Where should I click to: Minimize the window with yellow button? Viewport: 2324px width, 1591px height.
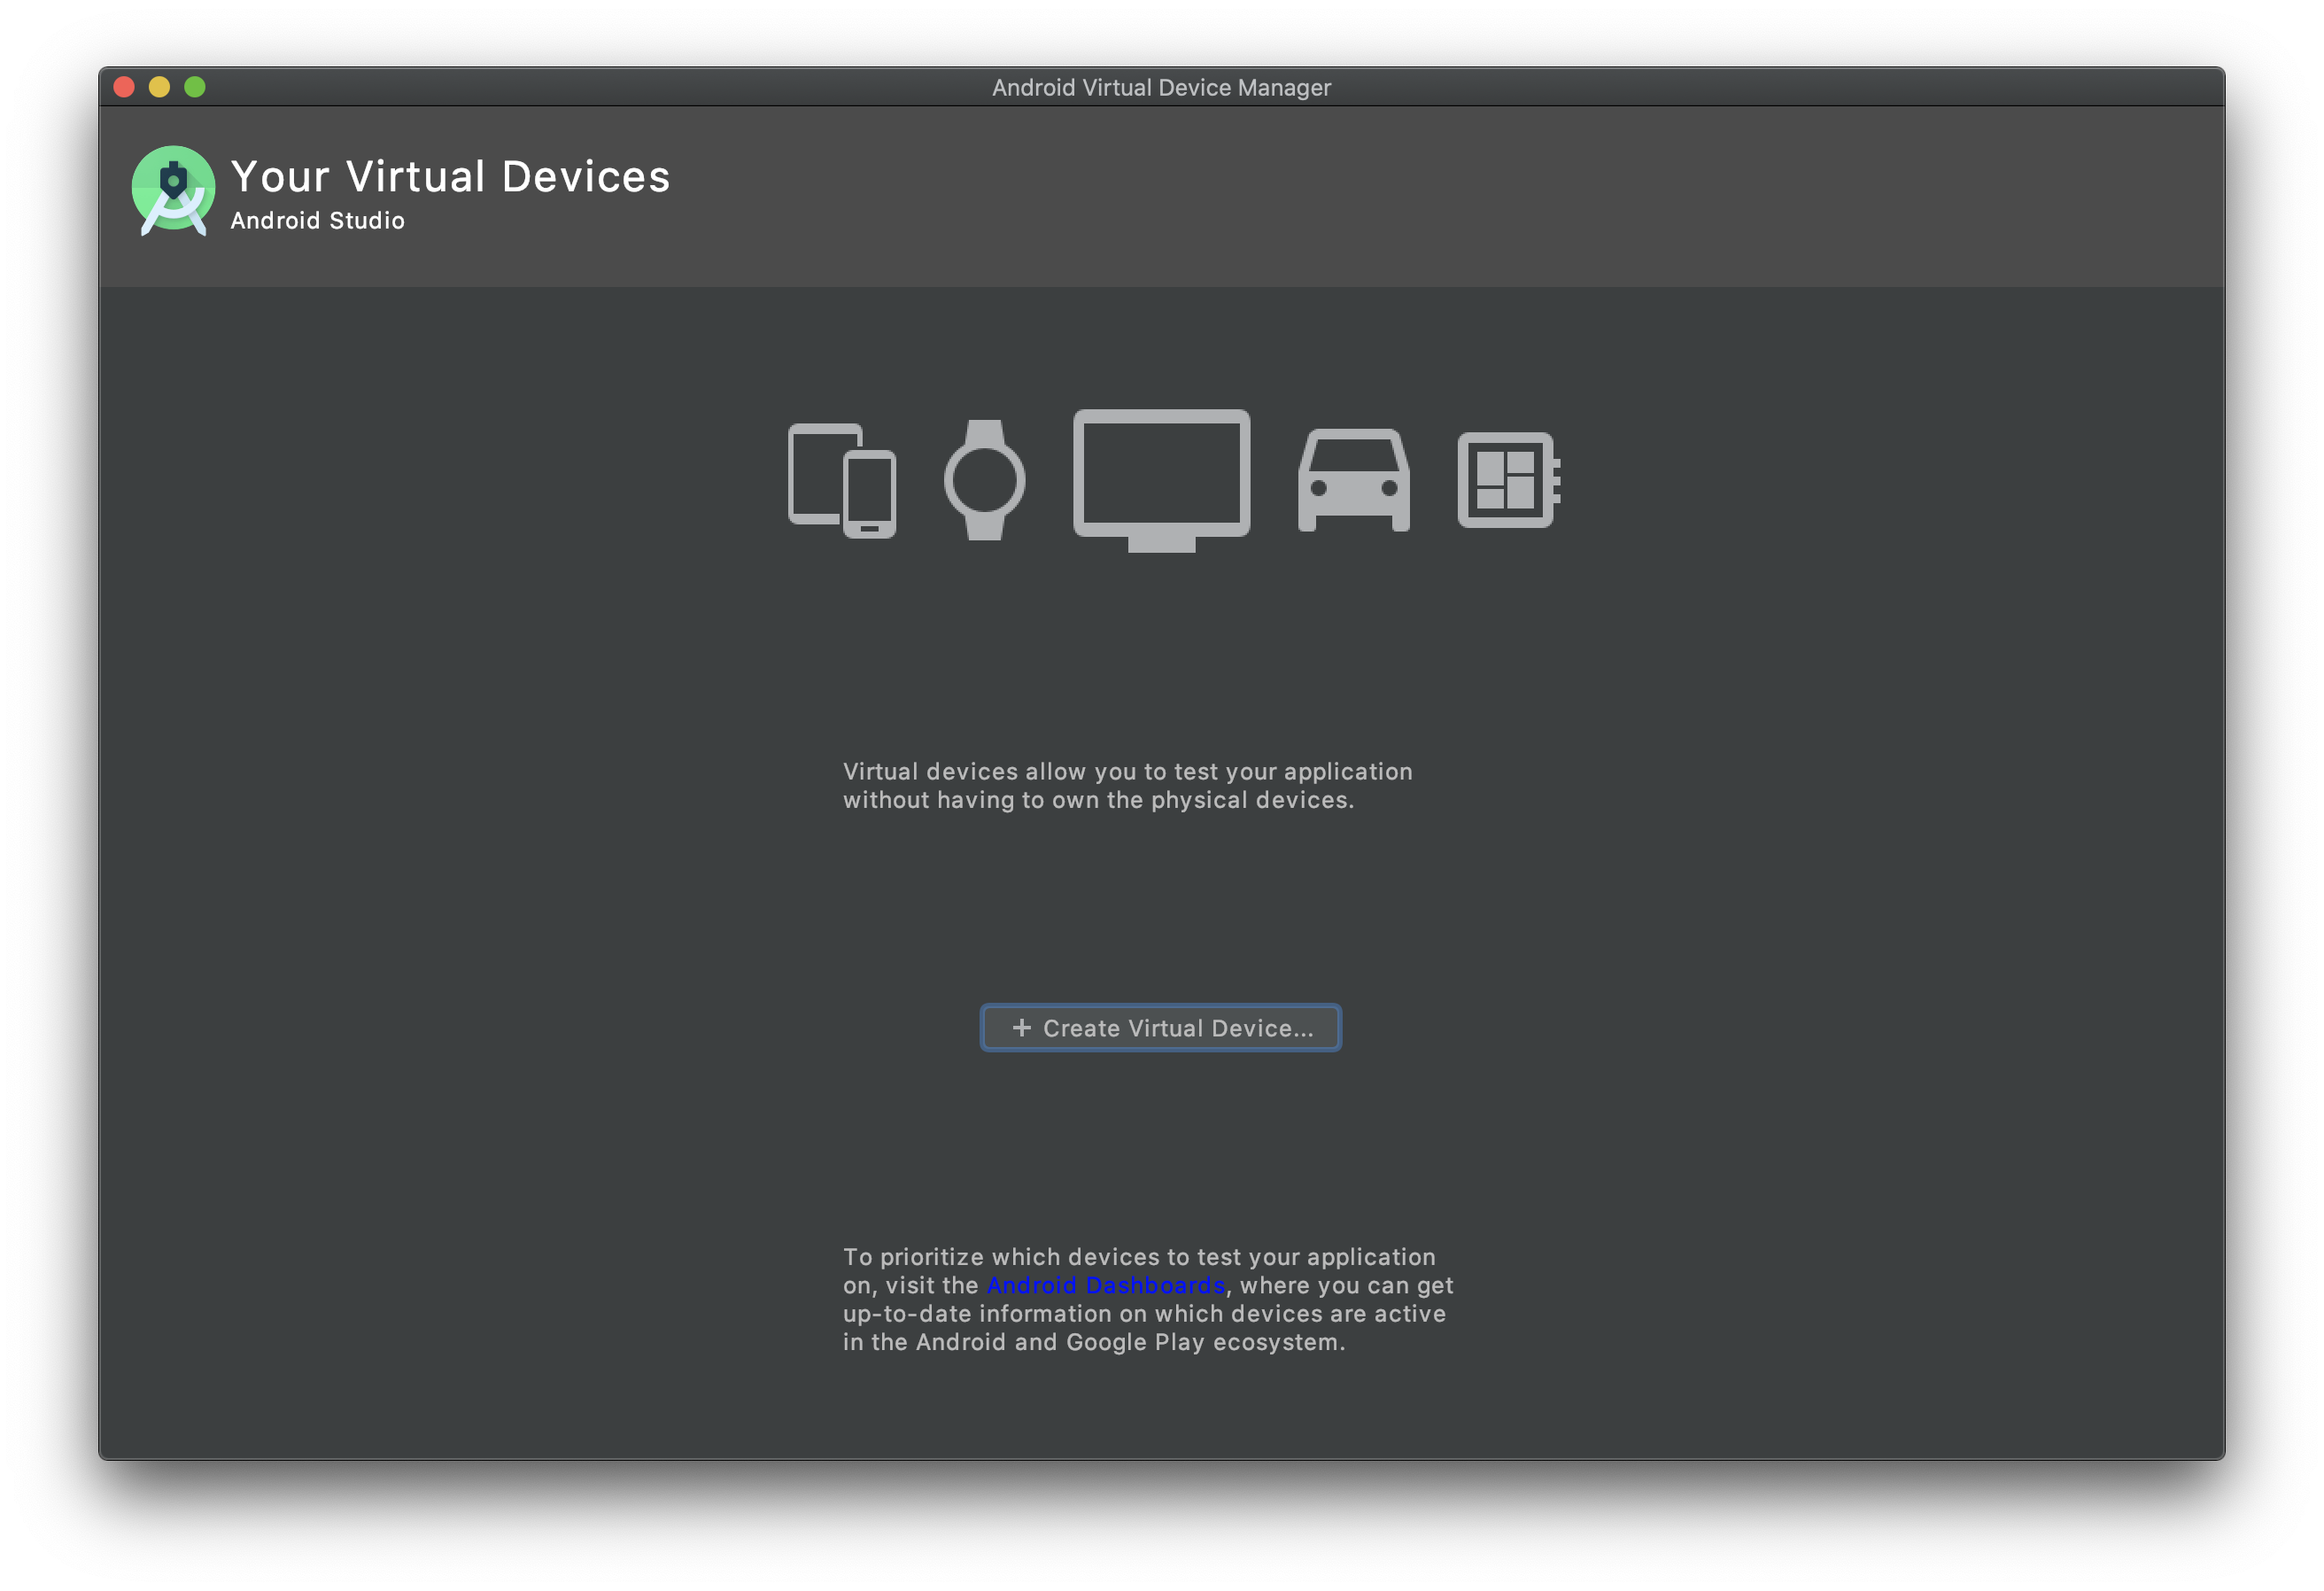click(159, 87)
